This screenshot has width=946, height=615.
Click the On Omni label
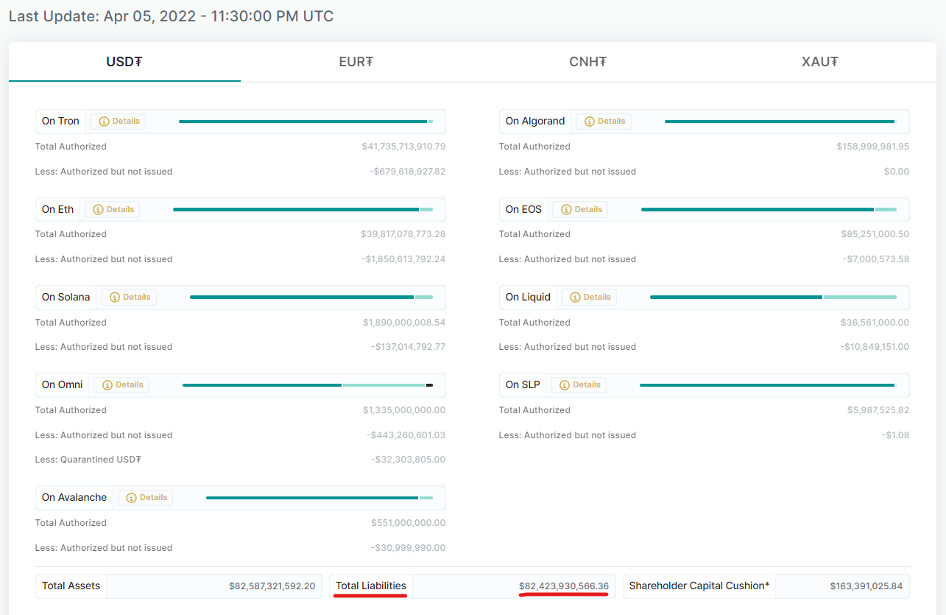coord(62,385)
